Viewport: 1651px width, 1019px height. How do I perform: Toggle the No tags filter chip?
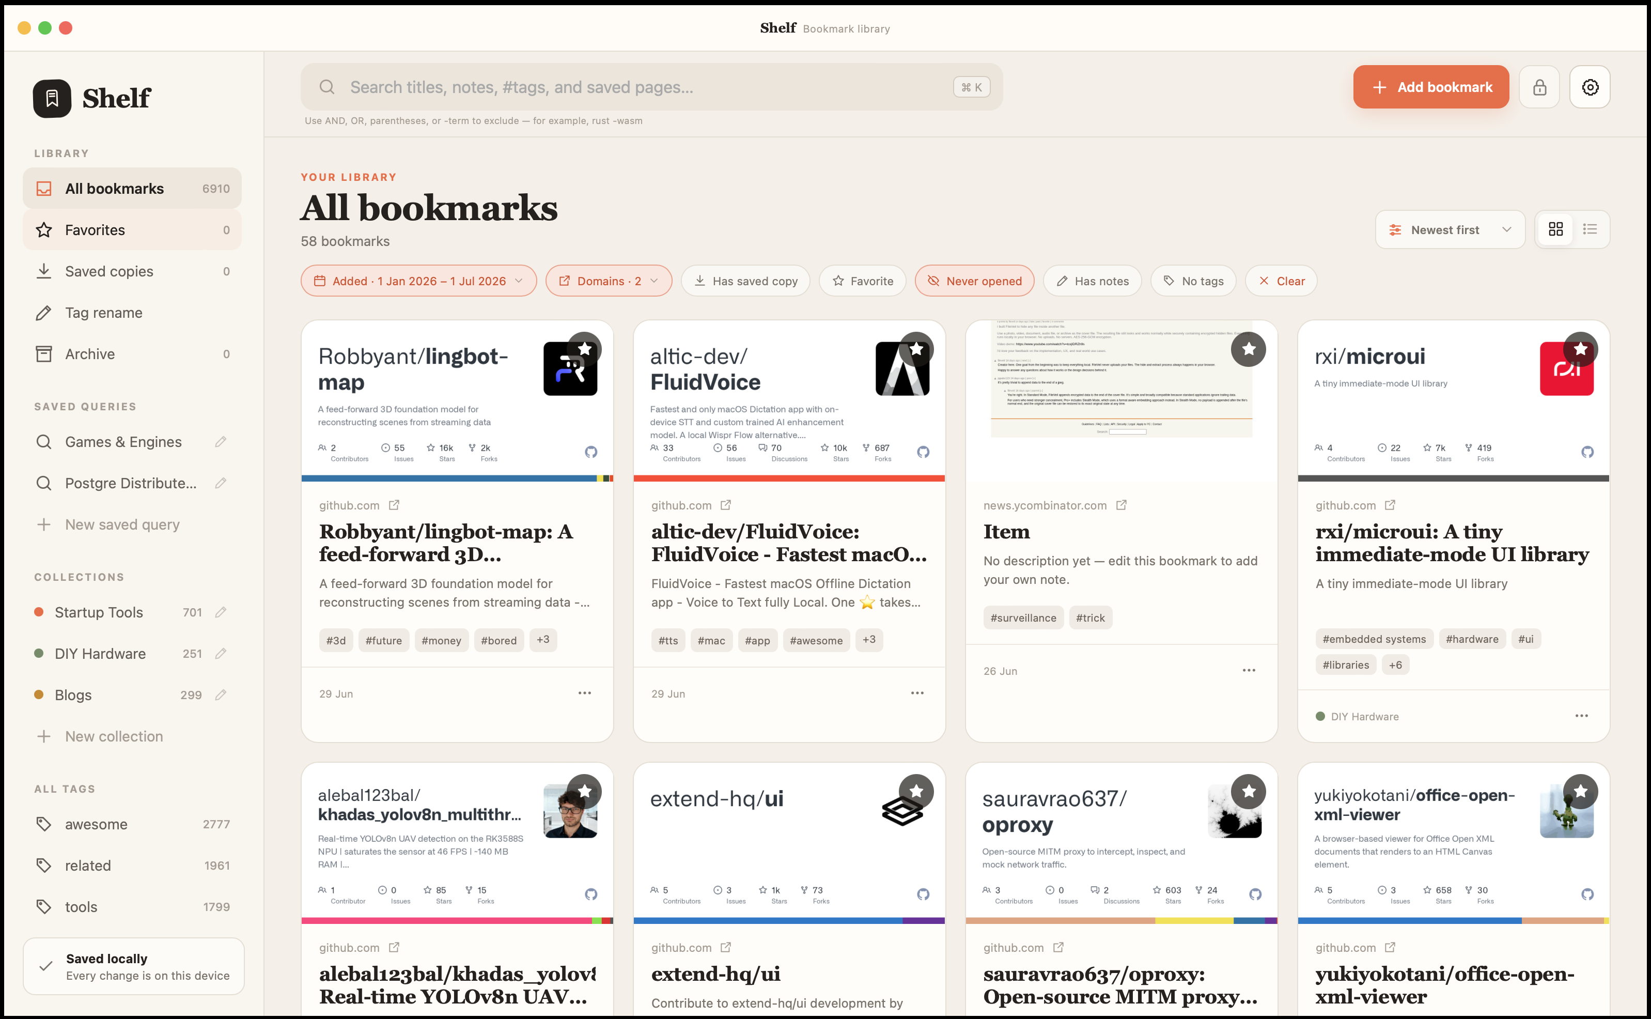(1193, 281)
